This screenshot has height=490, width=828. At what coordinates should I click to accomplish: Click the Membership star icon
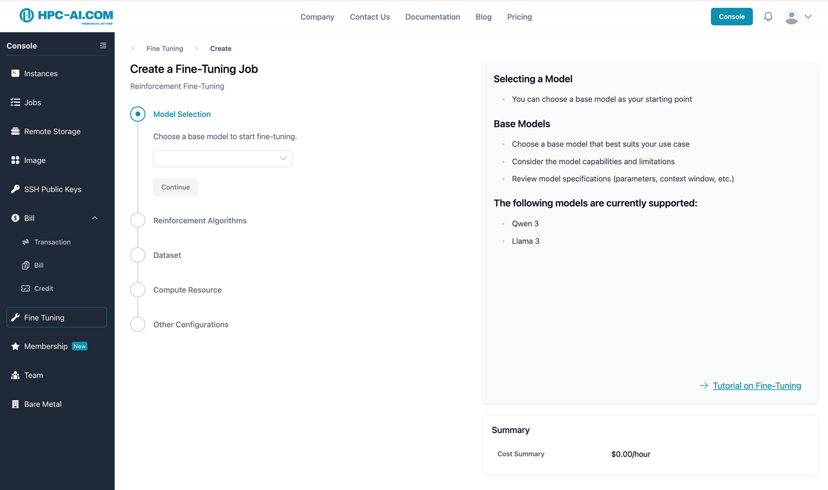click(16, 346)
